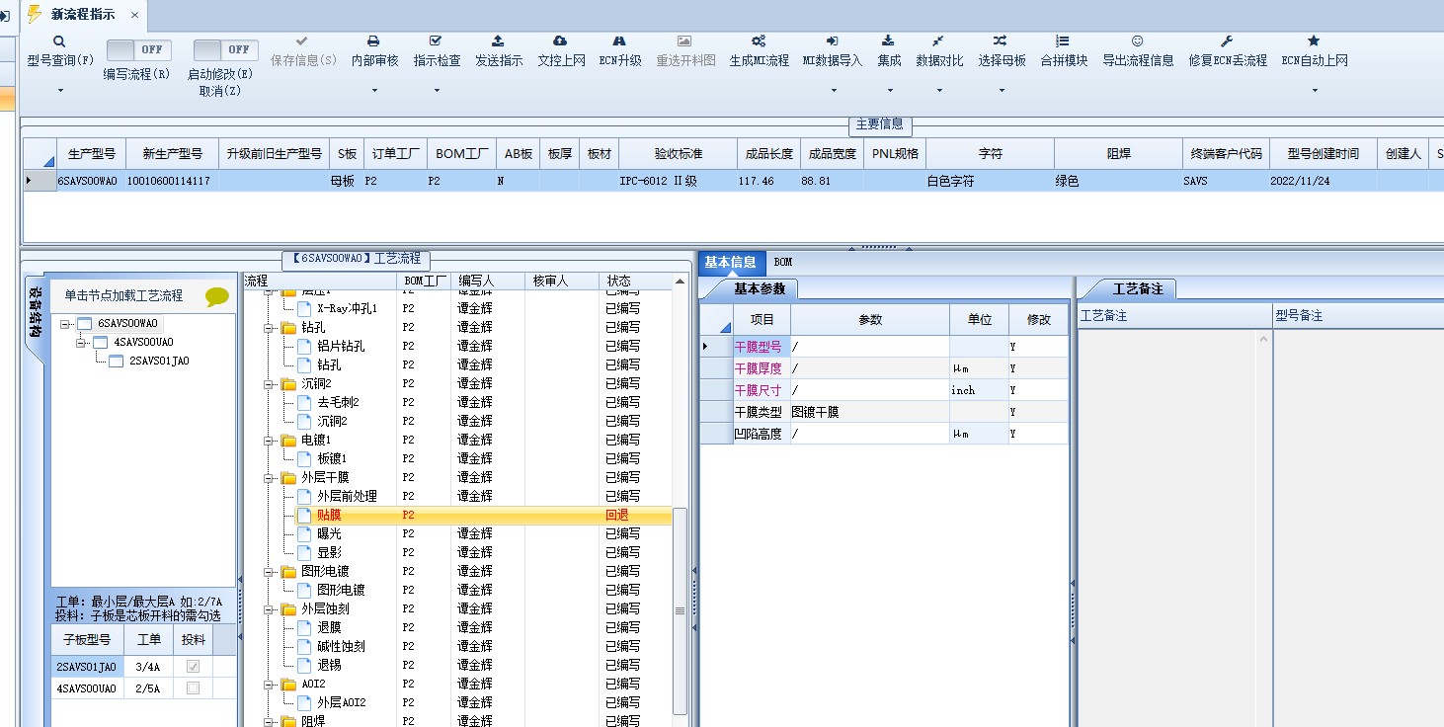Screen dimensions: 1444x727
Task: Click the 发送指示 upload icon
Action: (499, 41)
